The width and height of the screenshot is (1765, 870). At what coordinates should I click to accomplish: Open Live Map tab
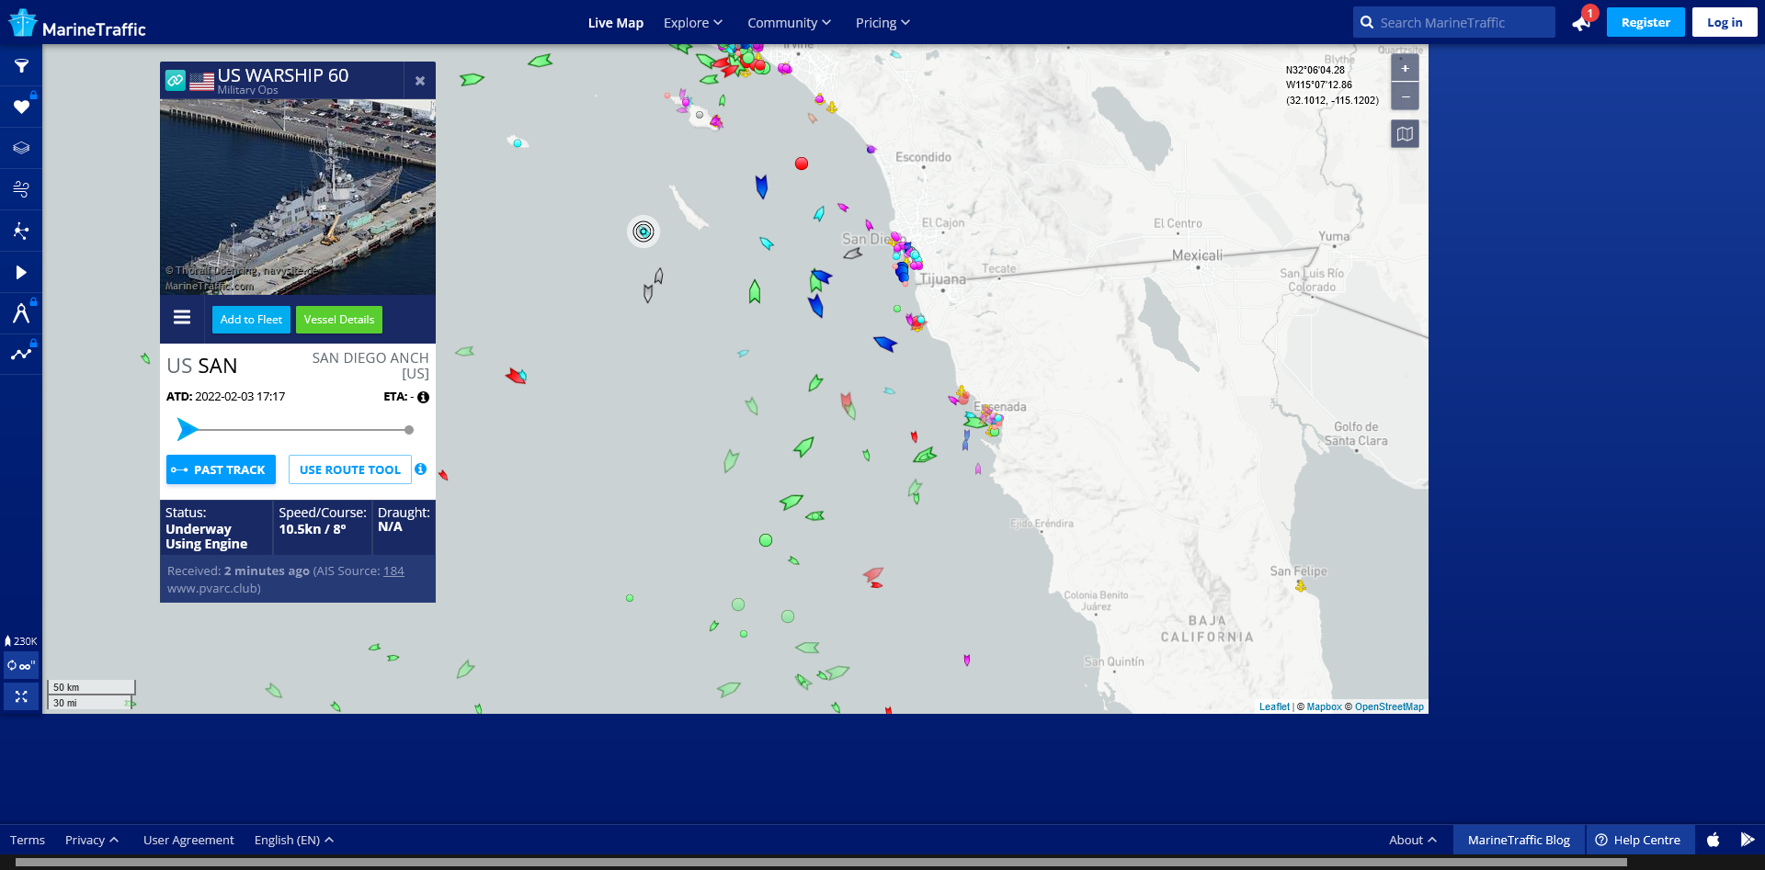point(616,23)
